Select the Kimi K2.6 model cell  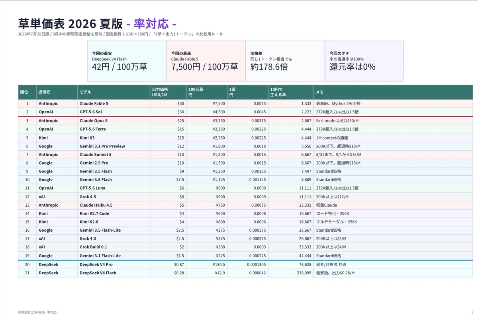point(114,221)
